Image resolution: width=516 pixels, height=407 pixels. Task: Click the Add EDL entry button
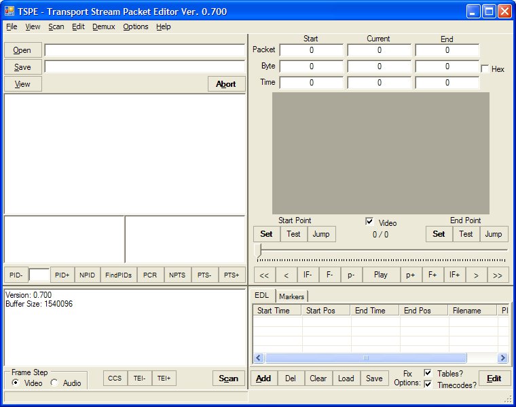tap(264, 379)
